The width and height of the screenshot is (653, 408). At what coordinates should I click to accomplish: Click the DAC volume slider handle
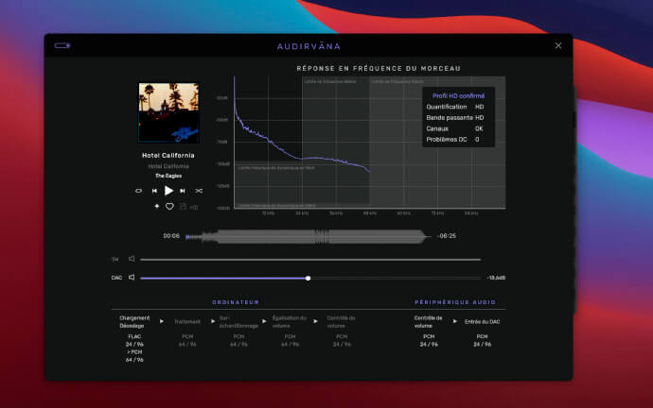point(308,278)
